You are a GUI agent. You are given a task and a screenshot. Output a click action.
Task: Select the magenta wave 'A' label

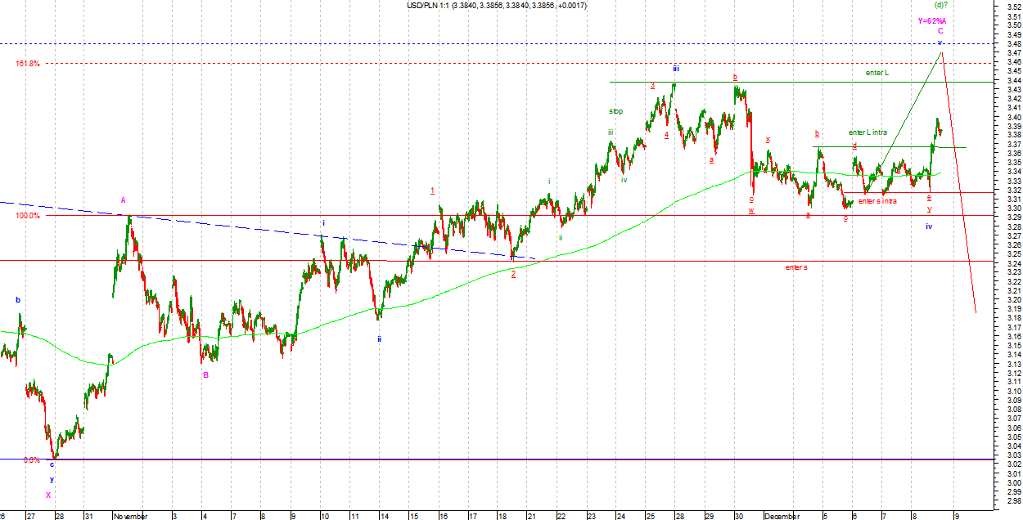point(124,199)
